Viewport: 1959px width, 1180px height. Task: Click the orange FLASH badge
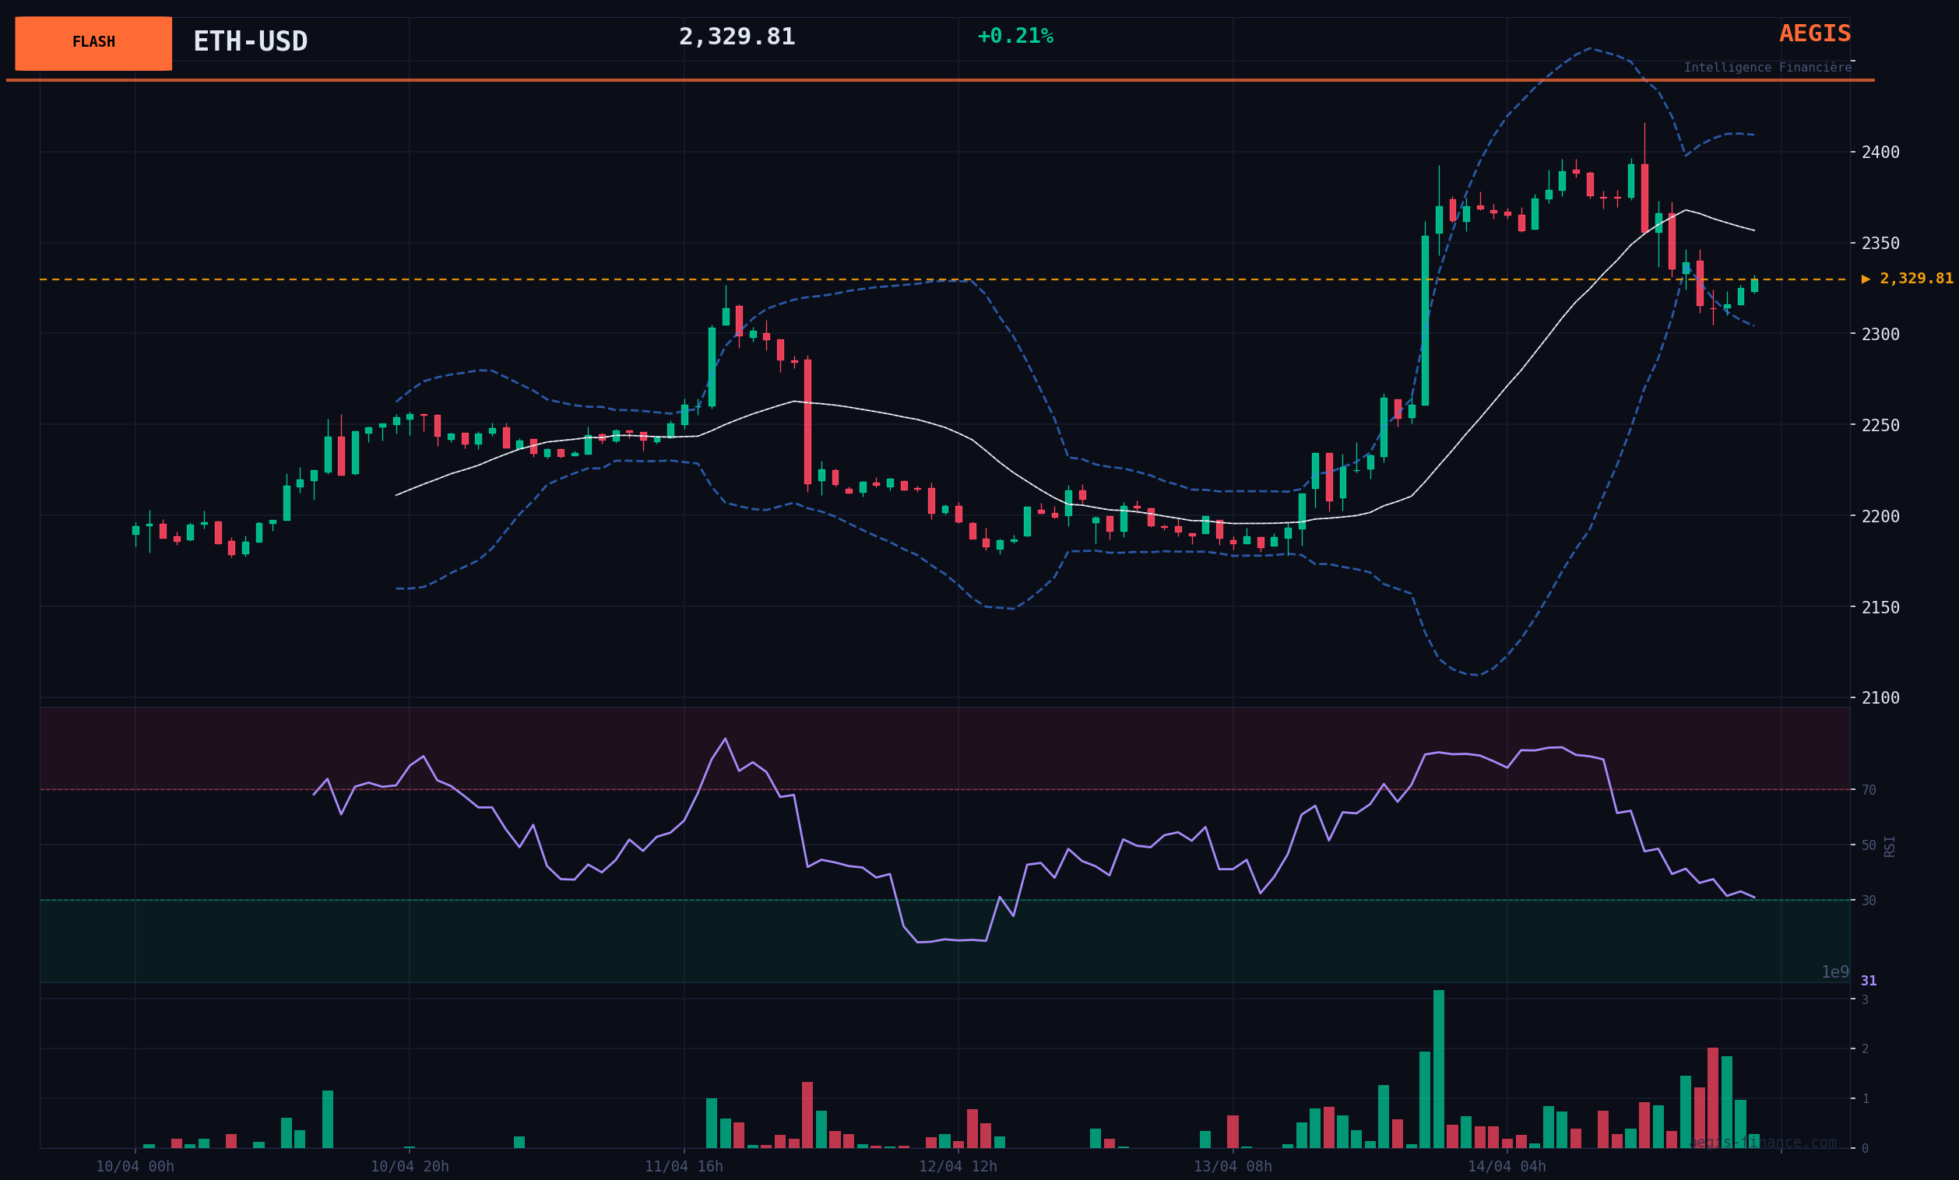coord(93,43)
